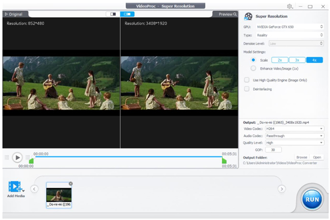This screenshot has width=330, height=220.
Task: Click the Add Media icon
Action: [x=15, y=187]
